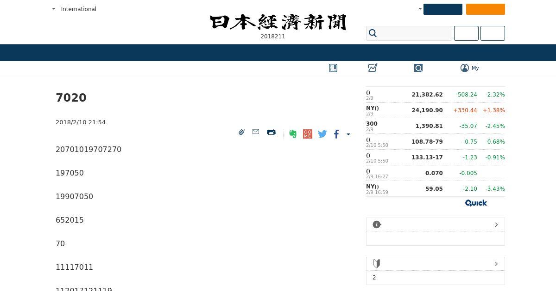Share the article on Facebook
This screenshot has width=556, height=291.
(336, 134)
